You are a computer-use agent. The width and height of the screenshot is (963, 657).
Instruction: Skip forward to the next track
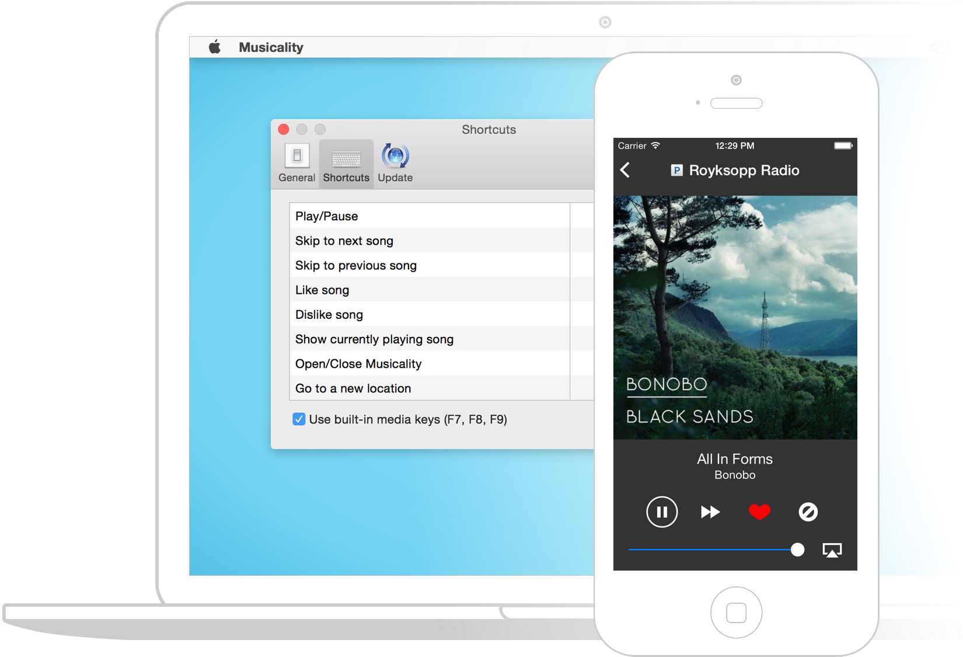[x=710, y=512]
